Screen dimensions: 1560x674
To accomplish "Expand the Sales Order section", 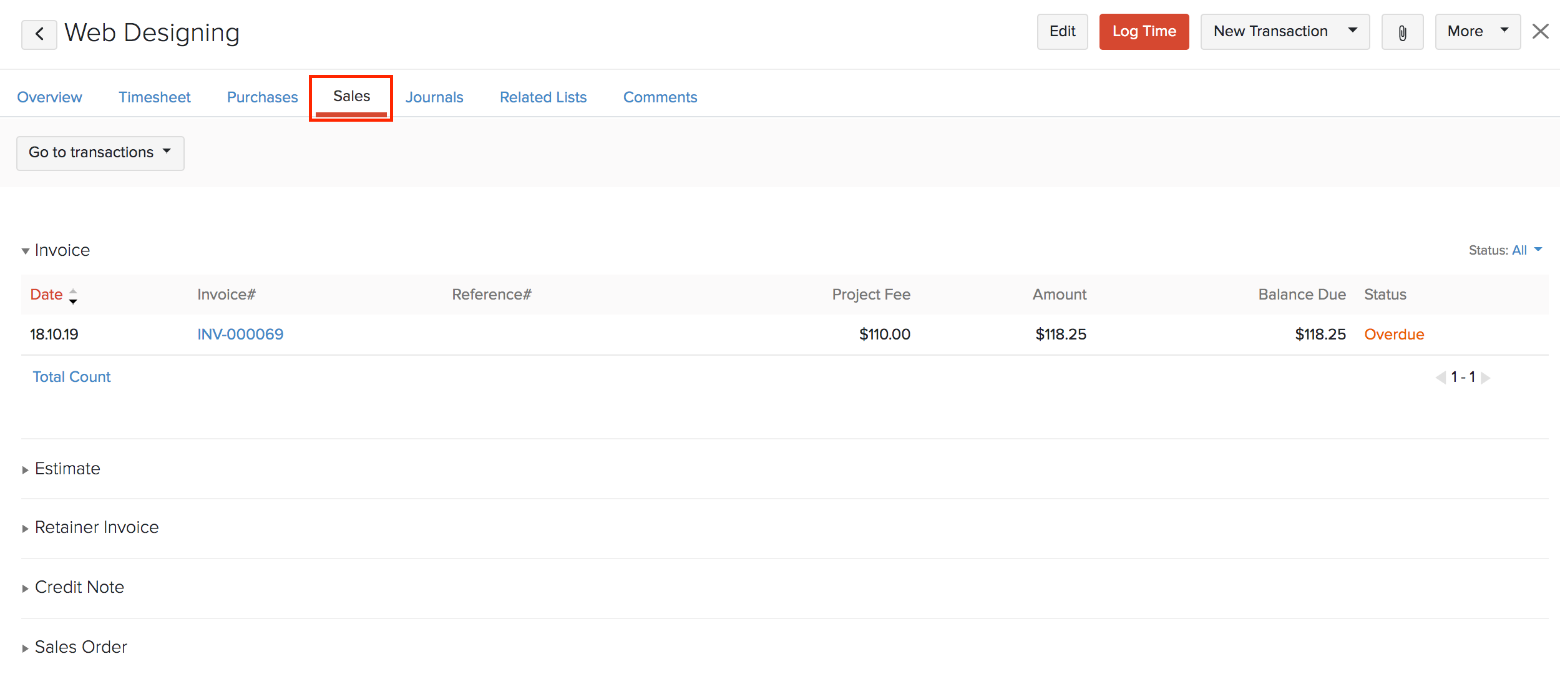I will (x=26, y=648).
